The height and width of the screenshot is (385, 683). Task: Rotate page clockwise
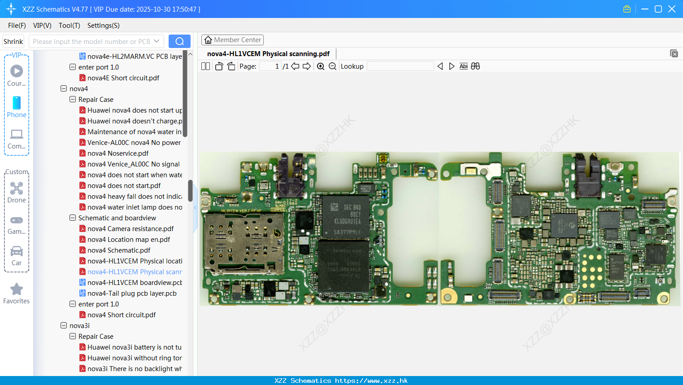click(x=231, y=66)
